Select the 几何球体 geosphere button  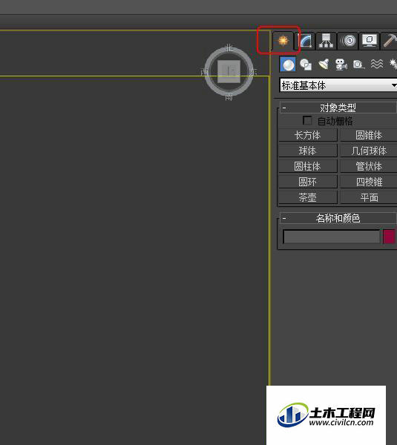369,151
